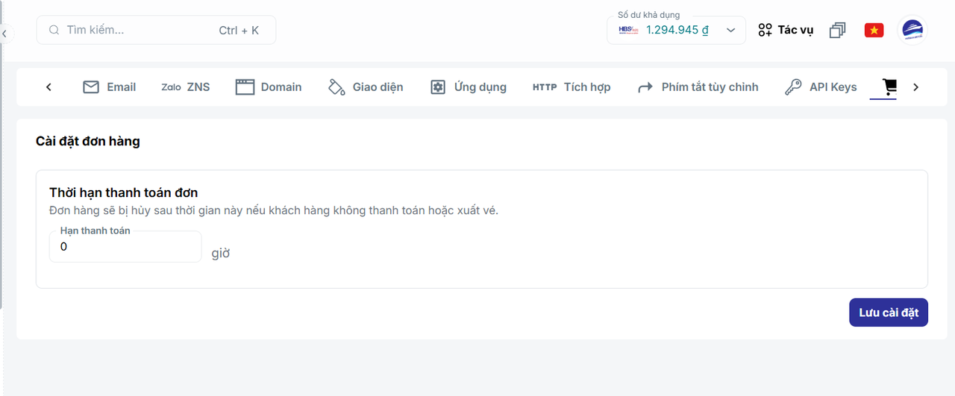Open the Giao diện tab
Viewport: 955px width, 396px height.
click(366, 87)
